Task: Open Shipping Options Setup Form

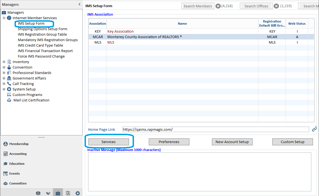Action: point(43,29)
